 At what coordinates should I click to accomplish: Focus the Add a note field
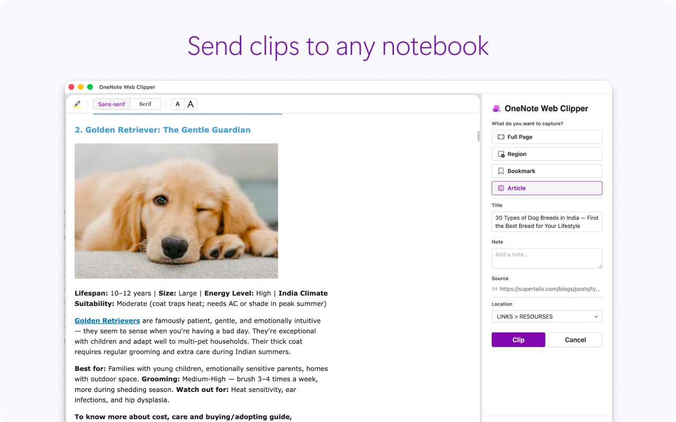tap(547, 258)
